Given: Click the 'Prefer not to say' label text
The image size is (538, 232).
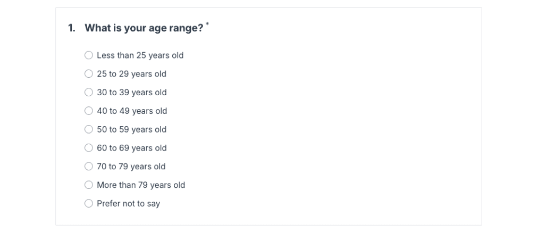Looking at the screenshot, I should (128, 203).
